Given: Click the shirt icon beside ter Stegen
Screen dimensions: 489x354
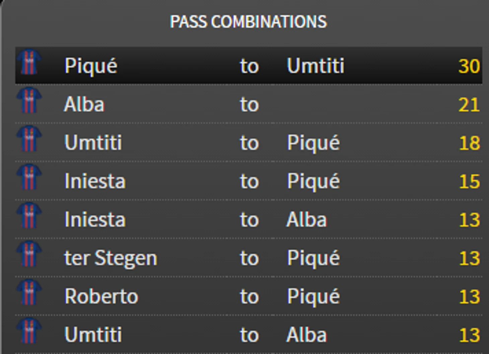Looking at the screenshot, I should (x=29, y=255).
